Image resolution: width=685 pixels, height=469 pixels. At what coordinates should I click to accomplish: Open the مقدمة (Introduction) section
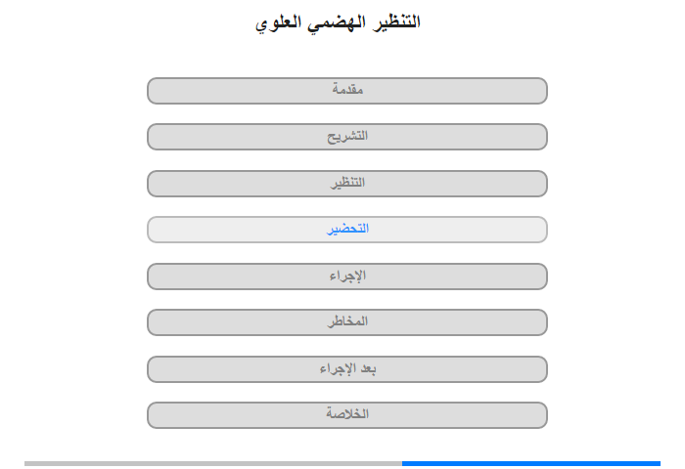pyautogui.click(x=347, y=91)
